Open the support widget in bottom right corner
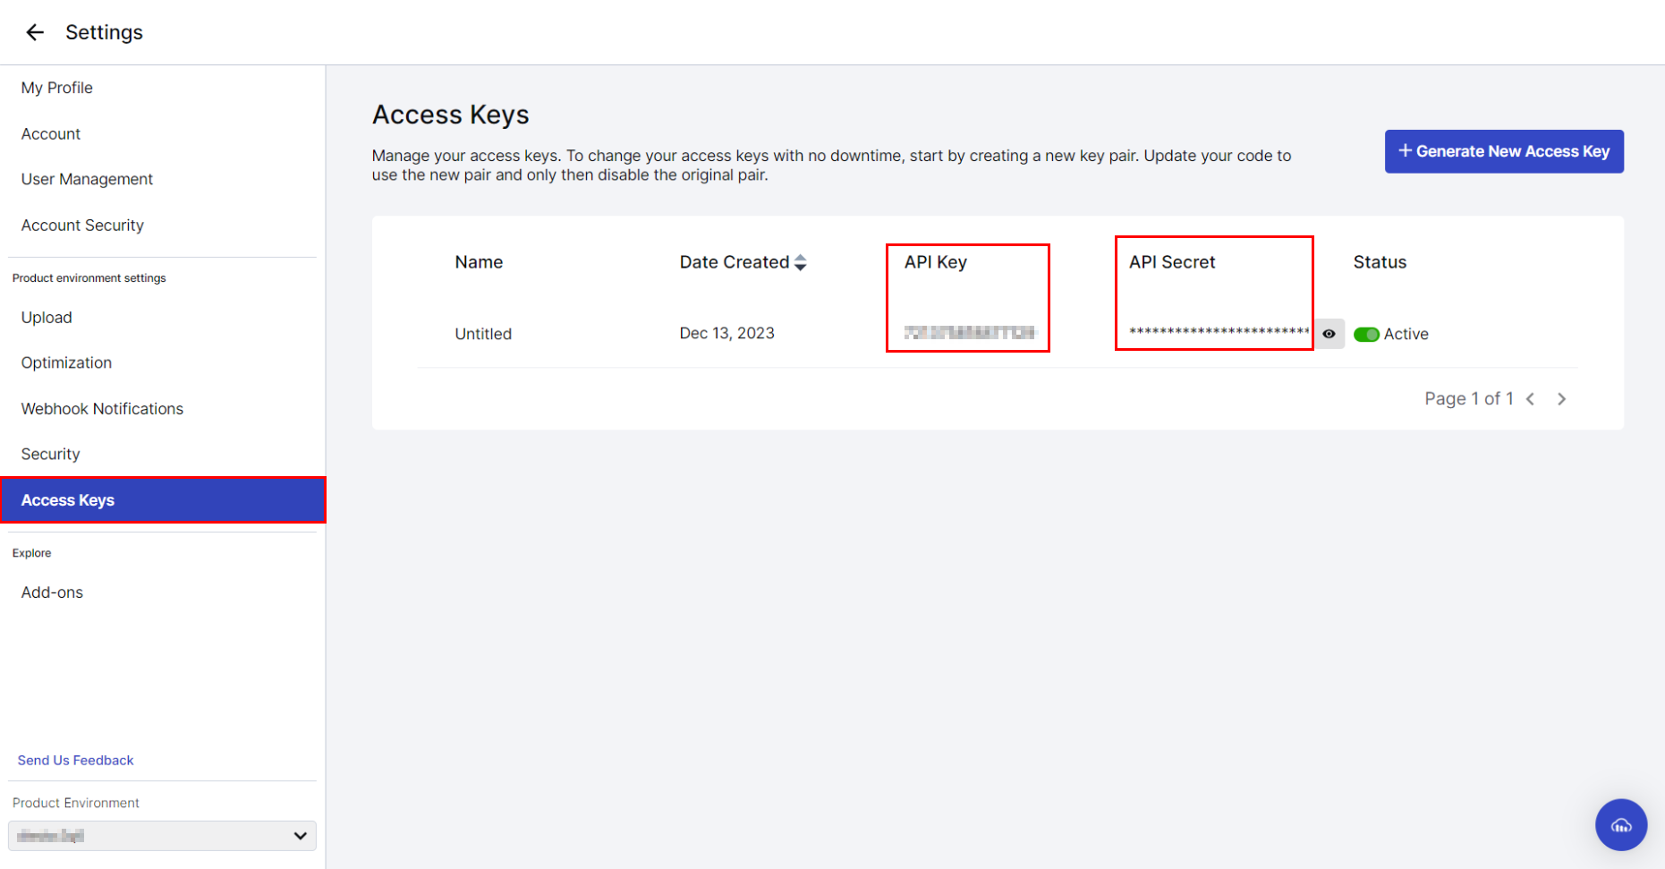This screenshot has width=1665, height=869. 1621,824
